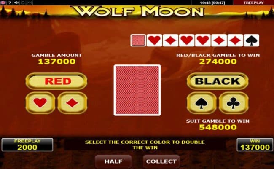Pick the hearts suit gamble button
The width and height of the screenshot is (274, 169).
pyautogui.click(x=40, y=103)
